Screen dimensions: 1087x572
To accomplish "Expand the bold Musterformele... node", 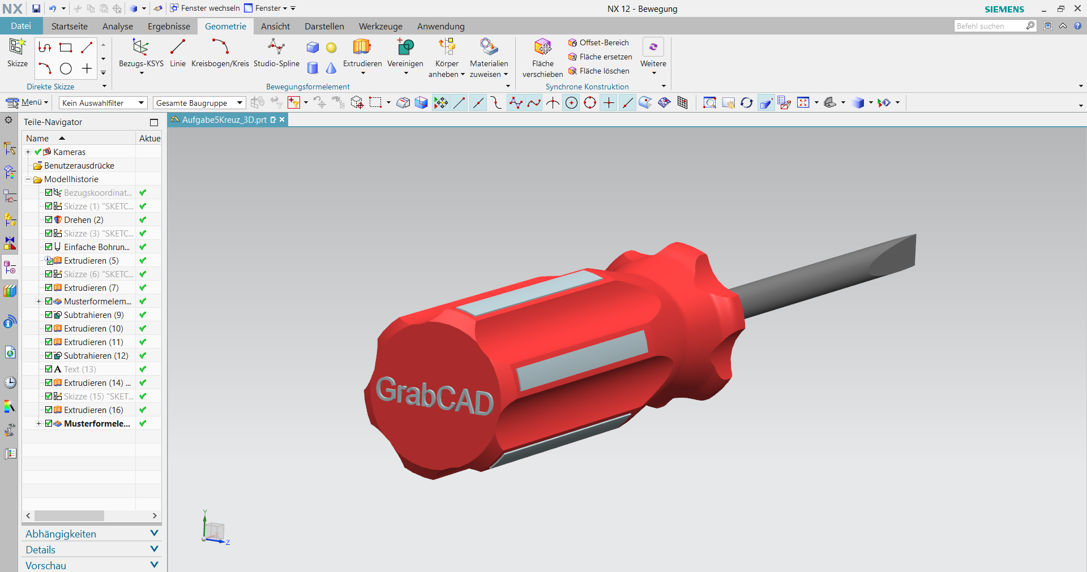I will point(38,423).
